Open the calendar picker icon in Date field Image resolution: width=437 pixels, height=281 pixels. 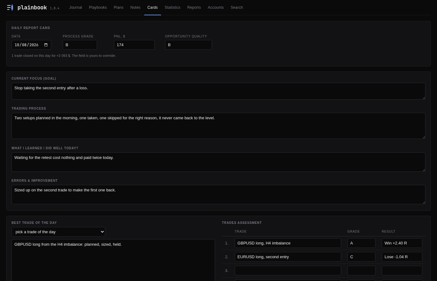pos(46,45)
